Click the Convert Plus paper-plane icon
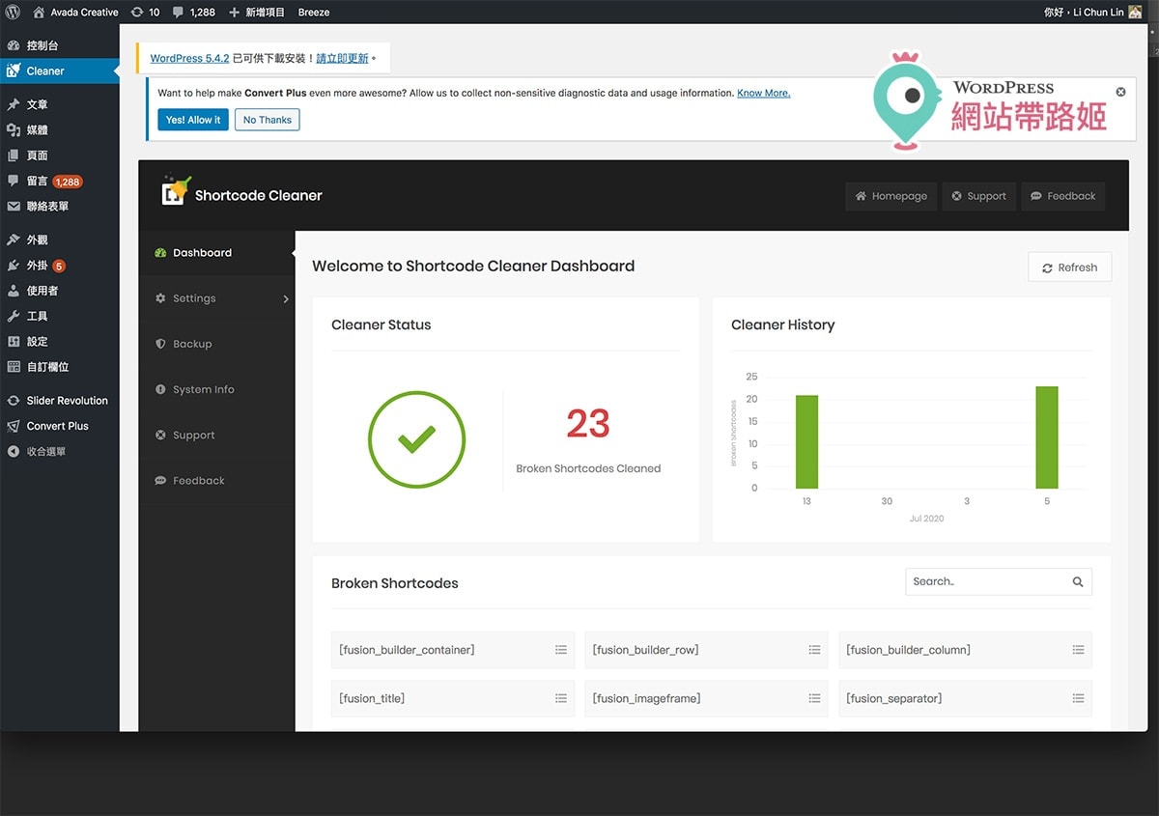 14,426
